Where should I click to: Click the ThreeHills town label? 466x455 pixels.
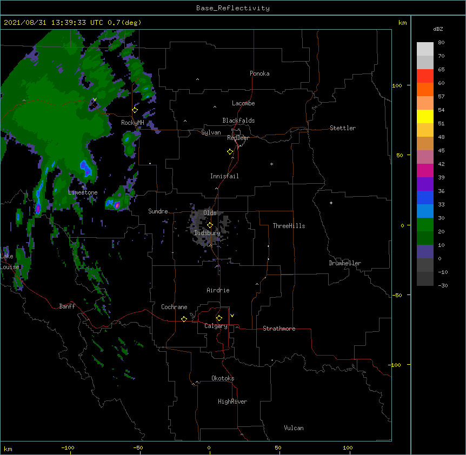click(x=289, y=226)
